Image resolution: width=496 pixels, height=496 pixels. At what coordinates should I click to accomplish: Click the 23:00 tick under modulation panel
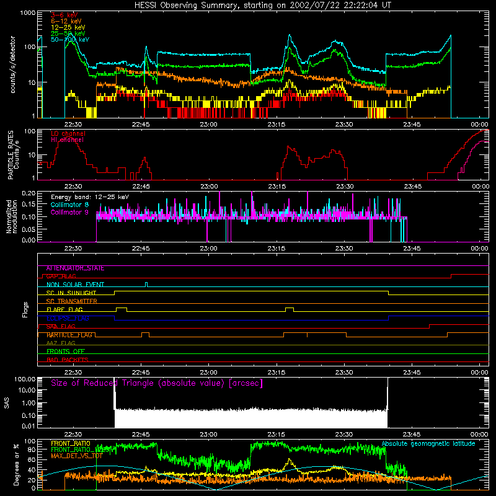[x=208, y=249]
